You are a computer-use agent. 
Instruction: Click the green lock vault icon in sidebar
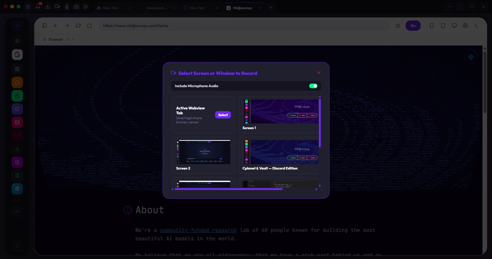(17, 96)
